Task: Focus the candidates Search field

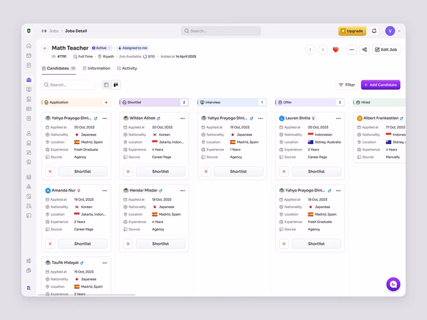Action: [68, 85]
